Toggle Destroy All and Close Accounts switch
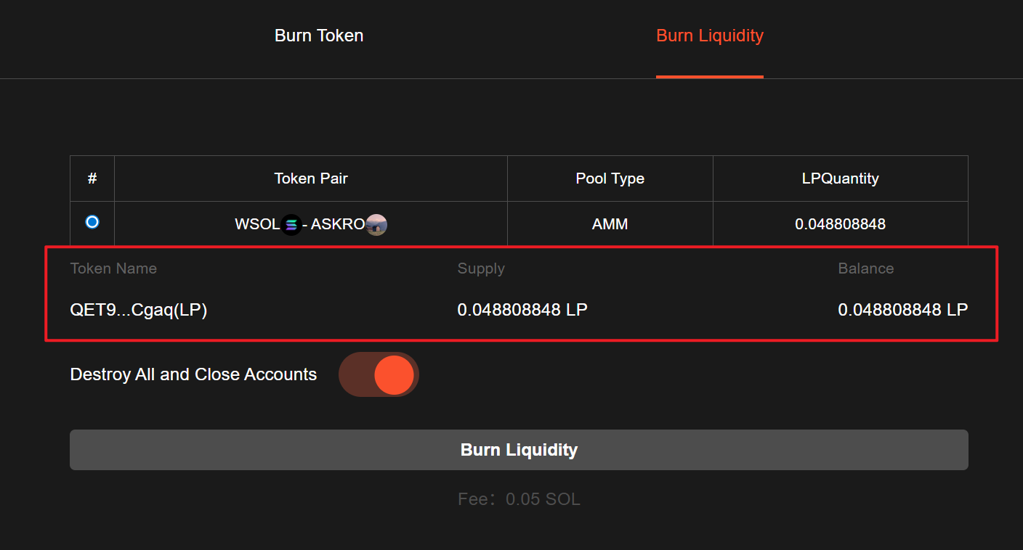 (379, 374)
